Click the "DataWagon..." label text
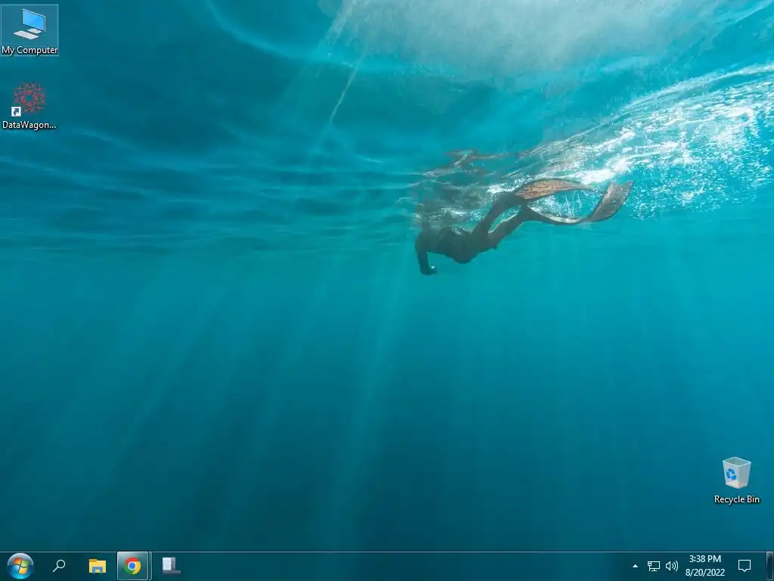Viewport: 774px width, 581px height. point(29,125)
